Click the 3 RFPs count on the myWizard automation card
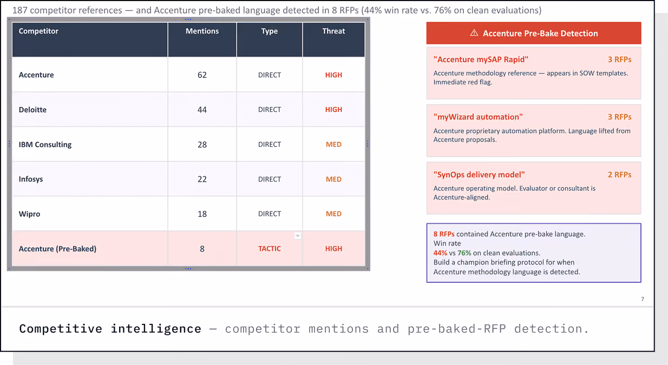 pos(619,117)
